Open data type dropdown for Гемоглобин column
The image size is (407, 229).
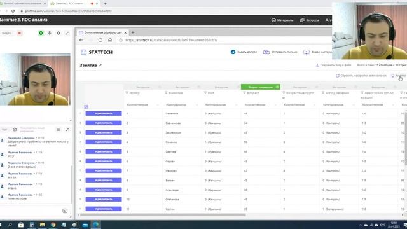(378, 105)
